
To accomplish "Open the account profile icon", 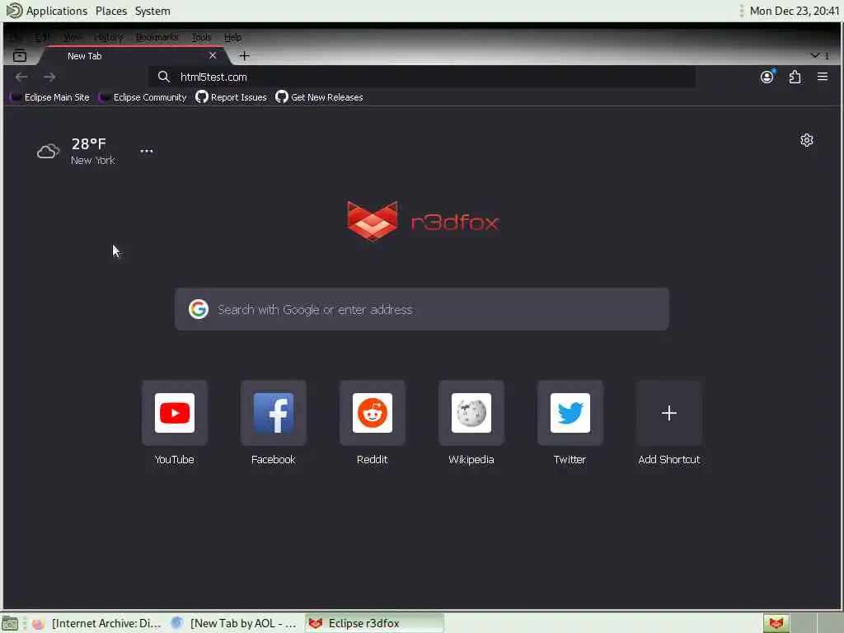I will (x=767, y=77).
